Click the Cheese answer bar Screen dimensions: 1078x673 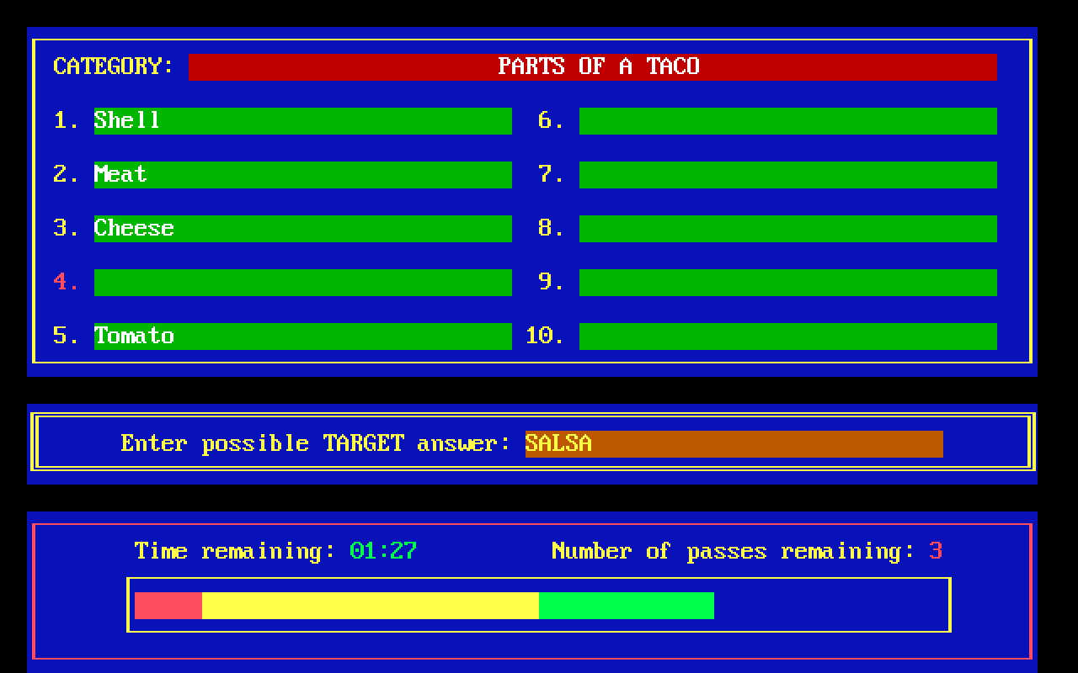(x=302, y=228)
